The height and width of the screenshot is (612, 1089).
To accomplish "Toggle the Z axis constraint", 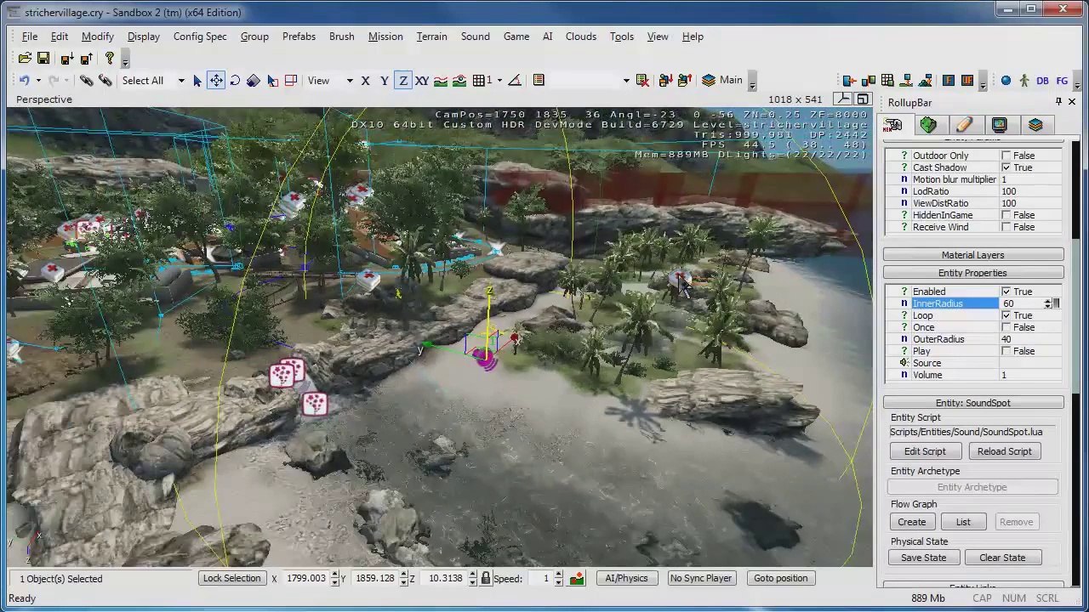I will [402, 80].
